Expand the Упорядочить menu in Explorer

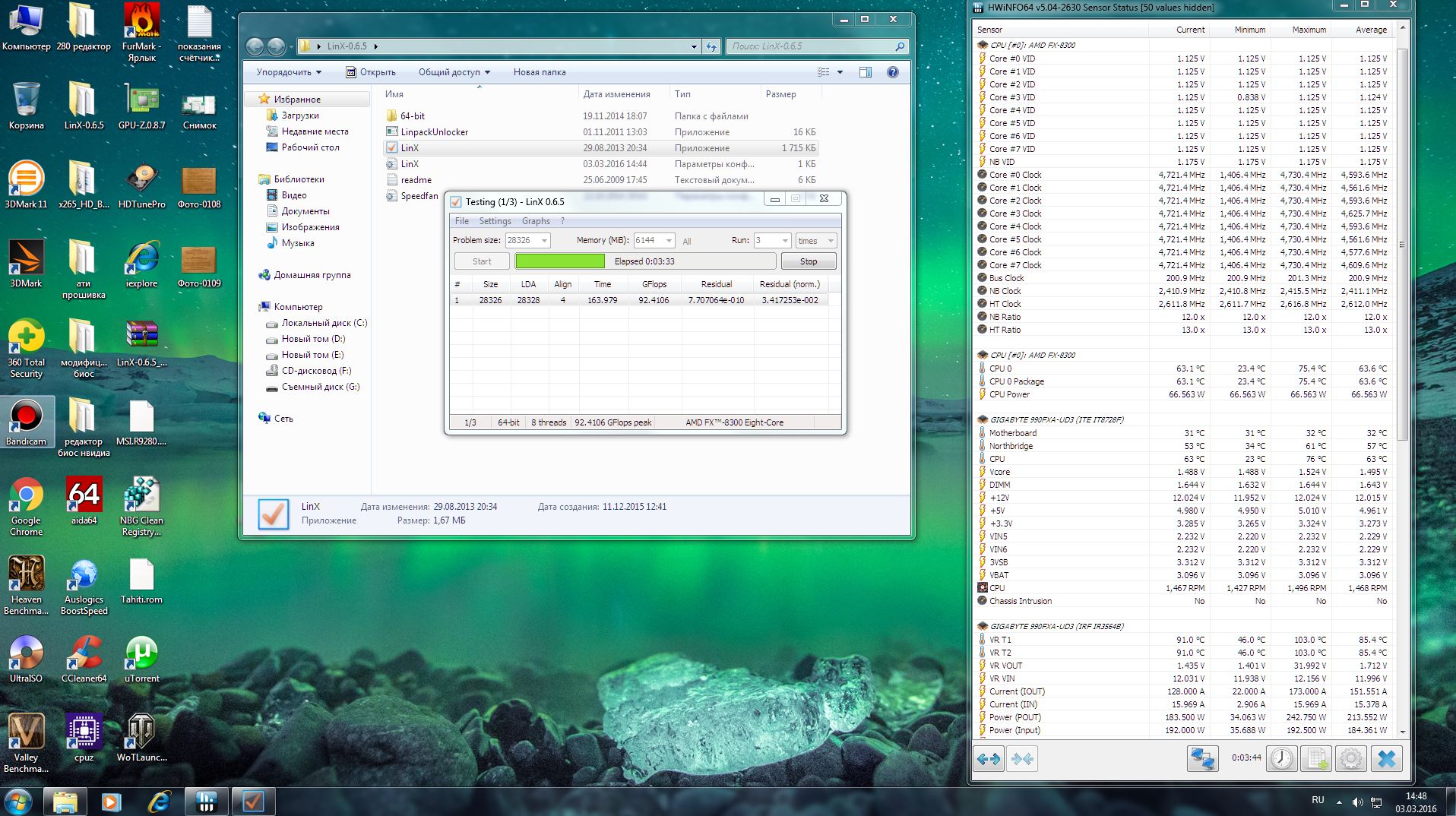point(289,72)
